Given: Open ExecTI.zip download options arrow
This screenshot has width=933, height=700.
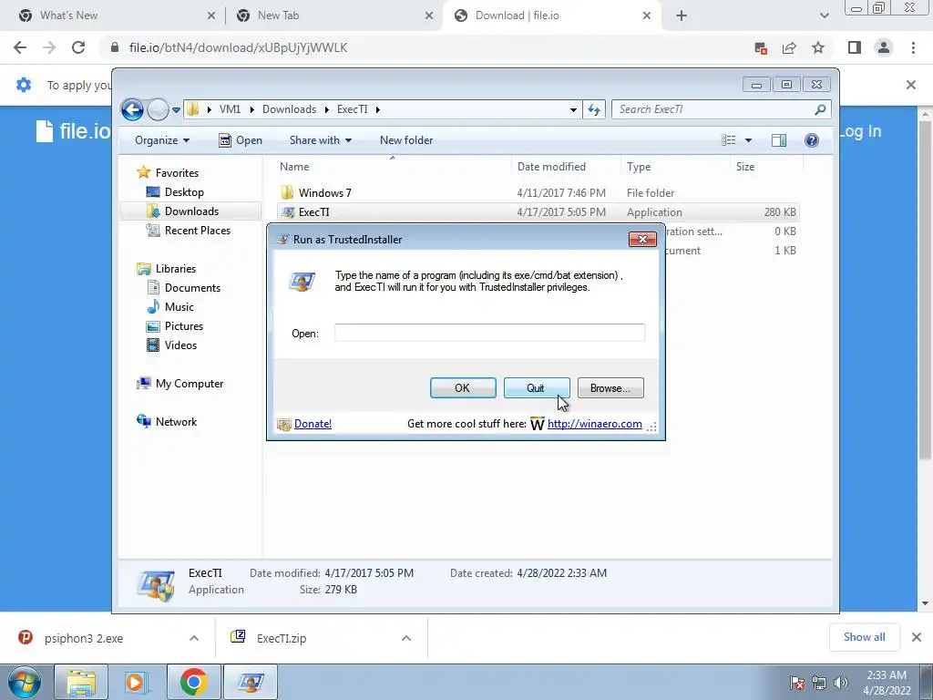Looking at the screenshot, I should (406, 638).
